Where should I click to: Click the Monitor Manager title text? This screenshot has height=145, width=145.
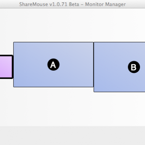pos(105,4)
